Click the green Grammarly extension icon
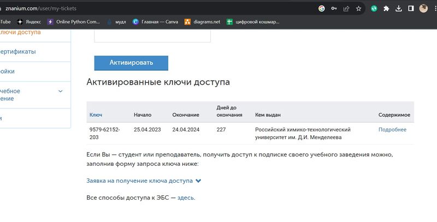Screen dimensions: 437x222 tap(374, 9)
